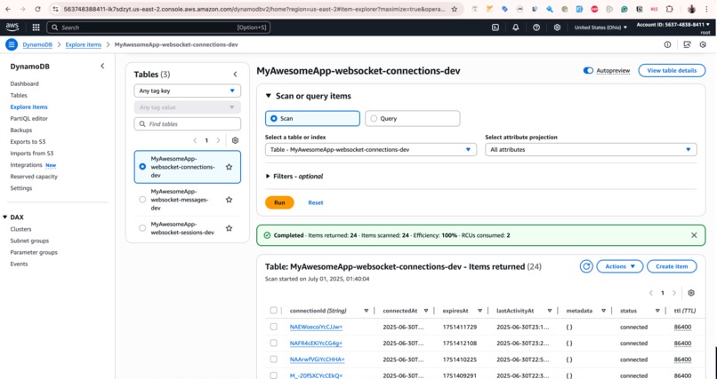
Task: Click the orange Run button
Action: tap(279, 202)
